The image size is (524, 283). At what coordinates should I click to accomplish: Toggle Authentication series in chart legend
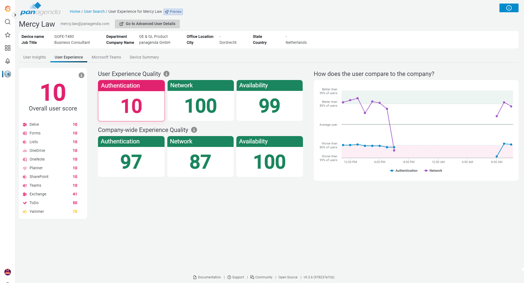pyautogui.click(x=404, y=171)
